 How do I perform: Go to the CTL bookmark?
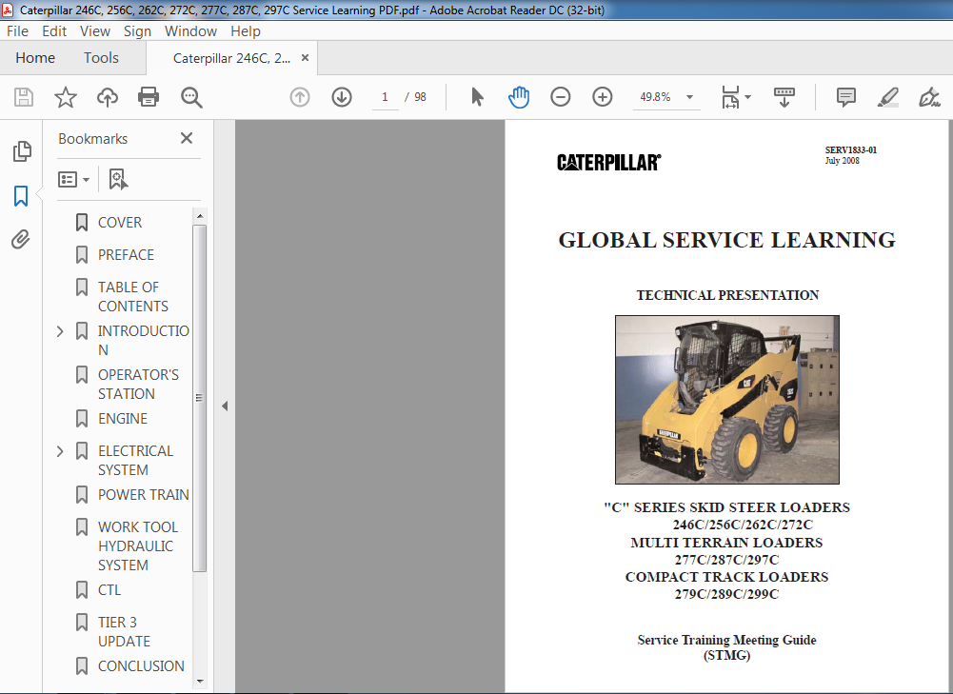(x=109, y=590)
